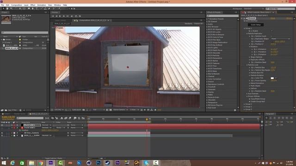Viewport: 296px width, 166px height.
Task: Open the Replicator Shape dropdown
Action: (x=281, y=39)
